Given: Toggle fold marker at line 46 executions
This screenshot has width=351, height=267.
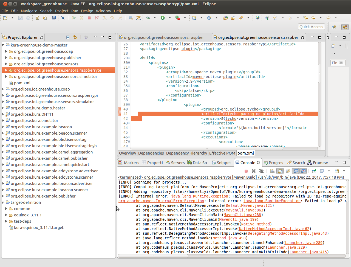Looking at the screenshot, I should coord(129,137).
